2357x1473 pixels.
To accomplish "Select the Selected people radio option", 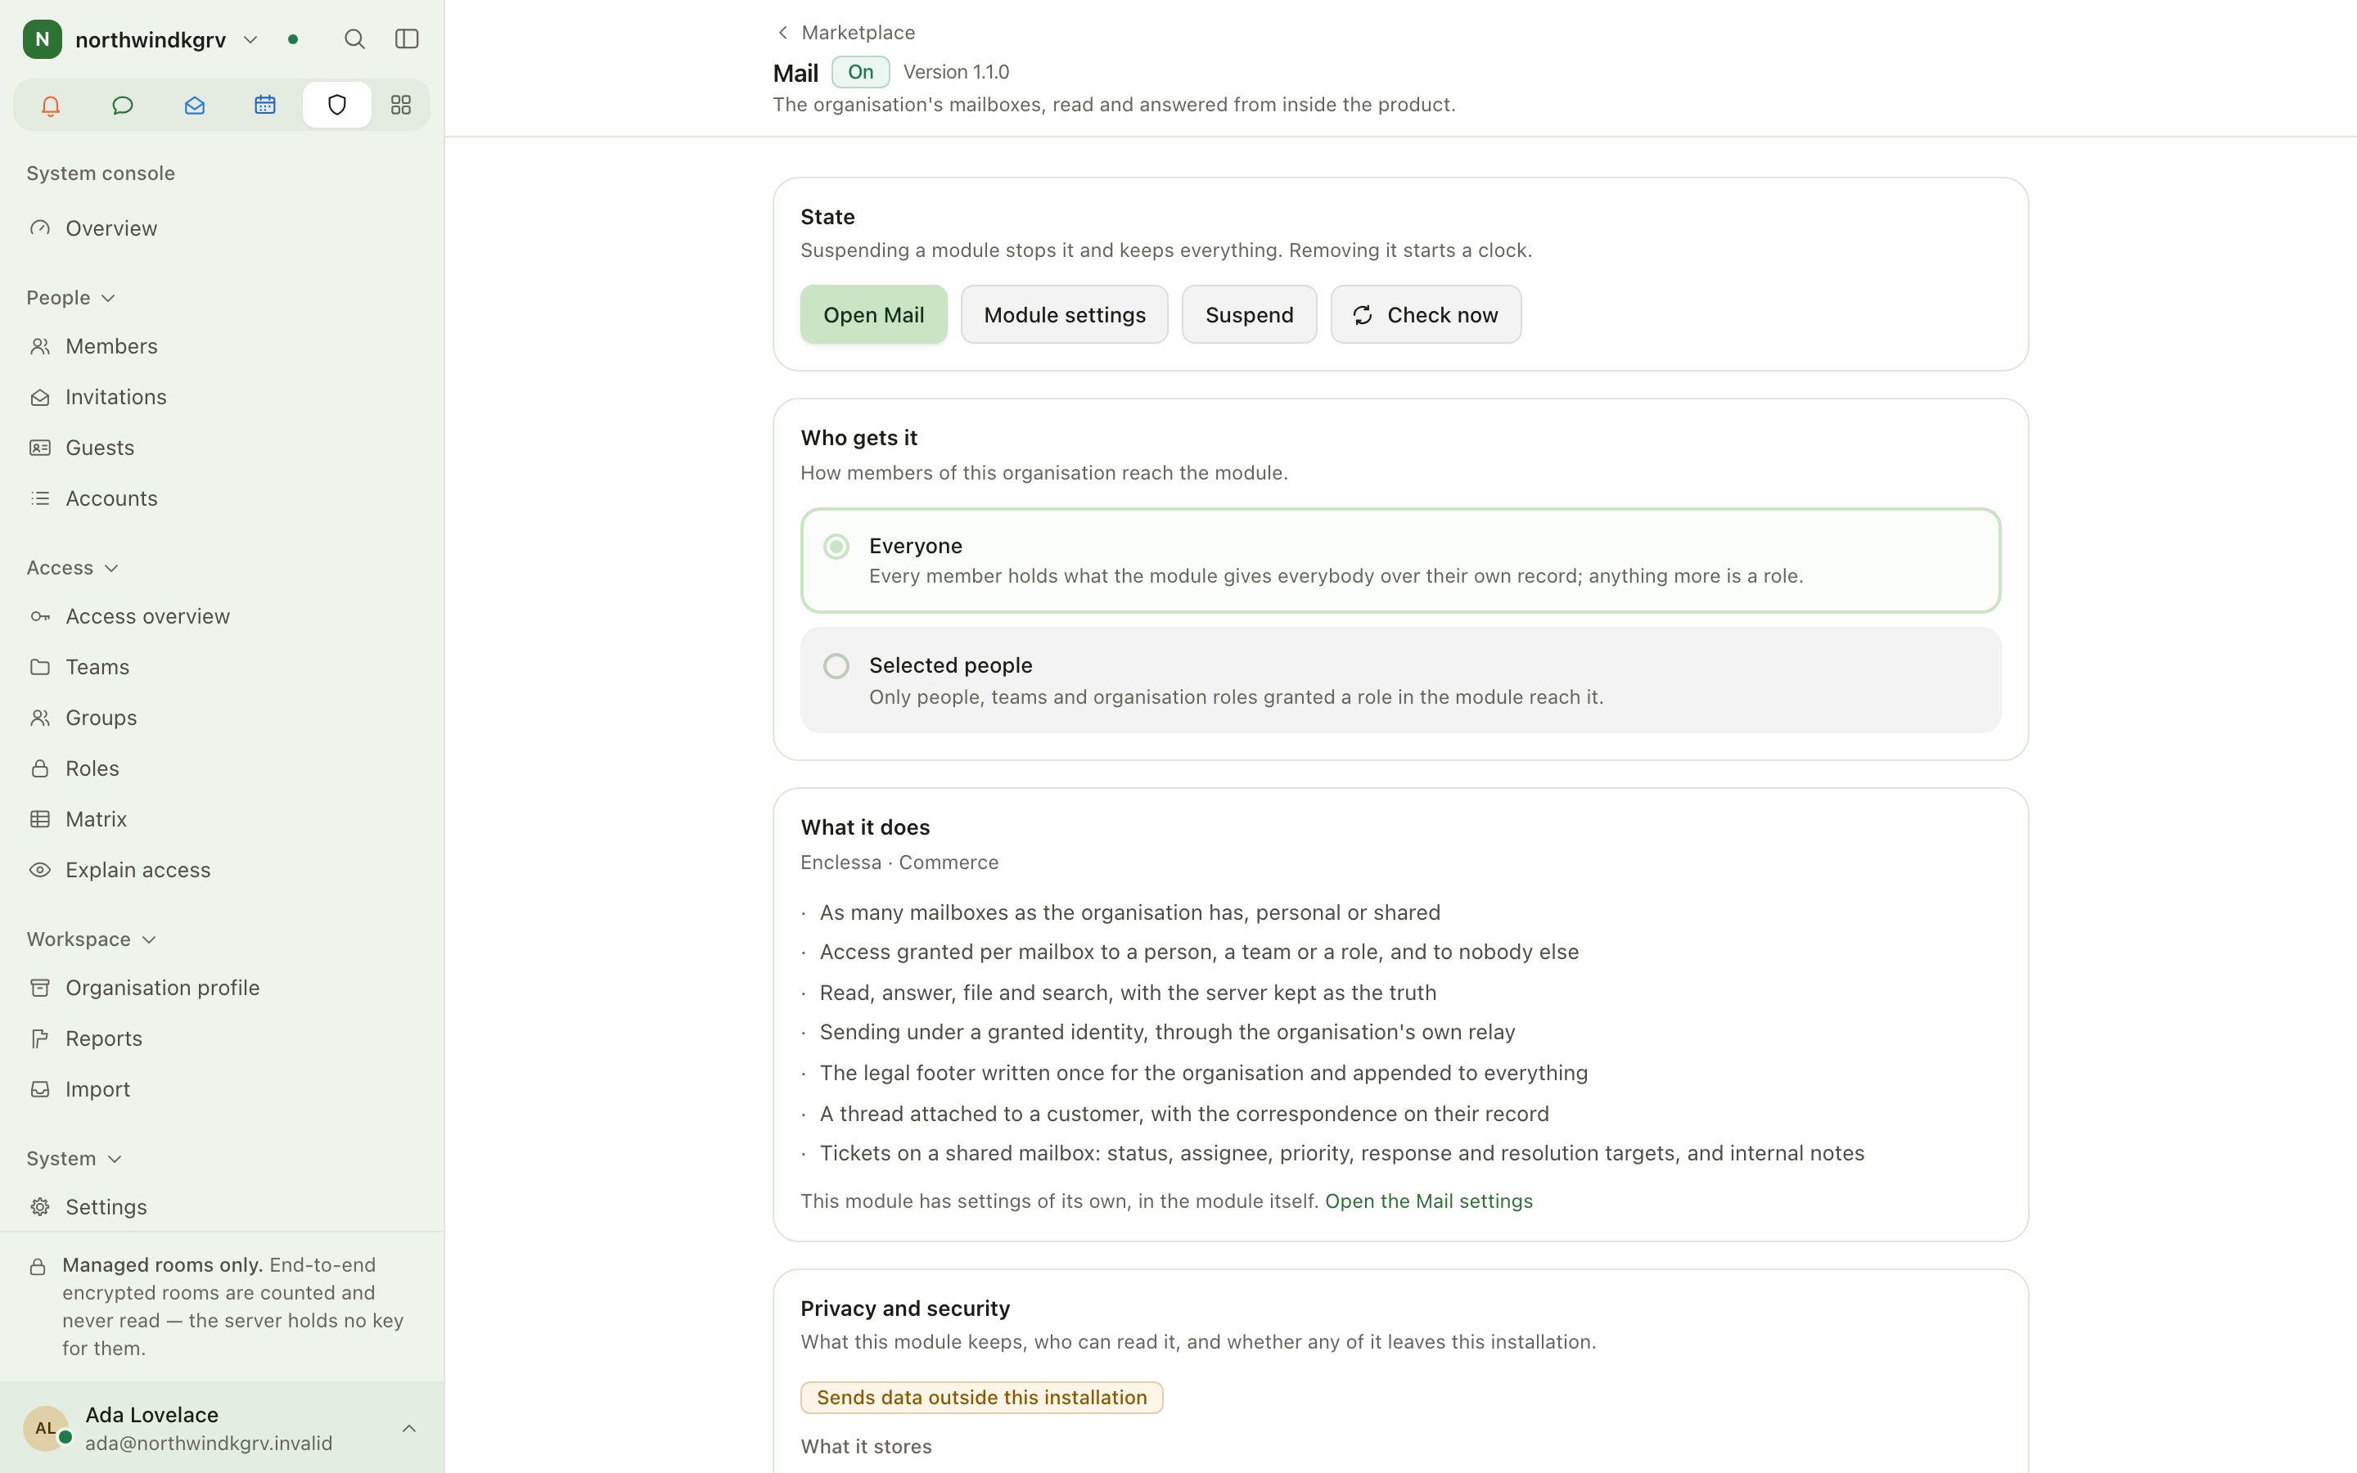I will (836, 666).
